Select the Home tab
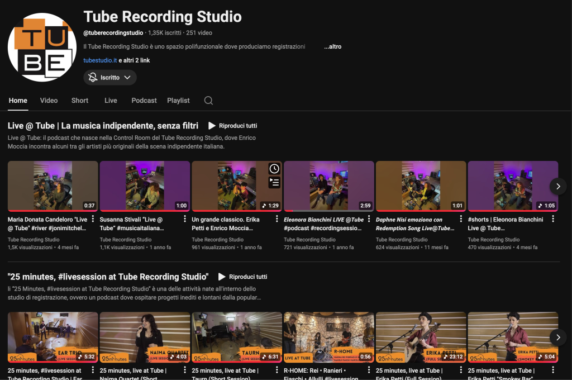The image size is (572, 380). (18, 101)
